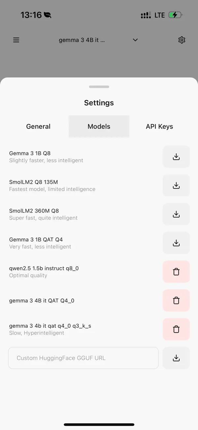Switch to the General tab
The height and width of the screenshot is (430, 198).
click(38, 126)
